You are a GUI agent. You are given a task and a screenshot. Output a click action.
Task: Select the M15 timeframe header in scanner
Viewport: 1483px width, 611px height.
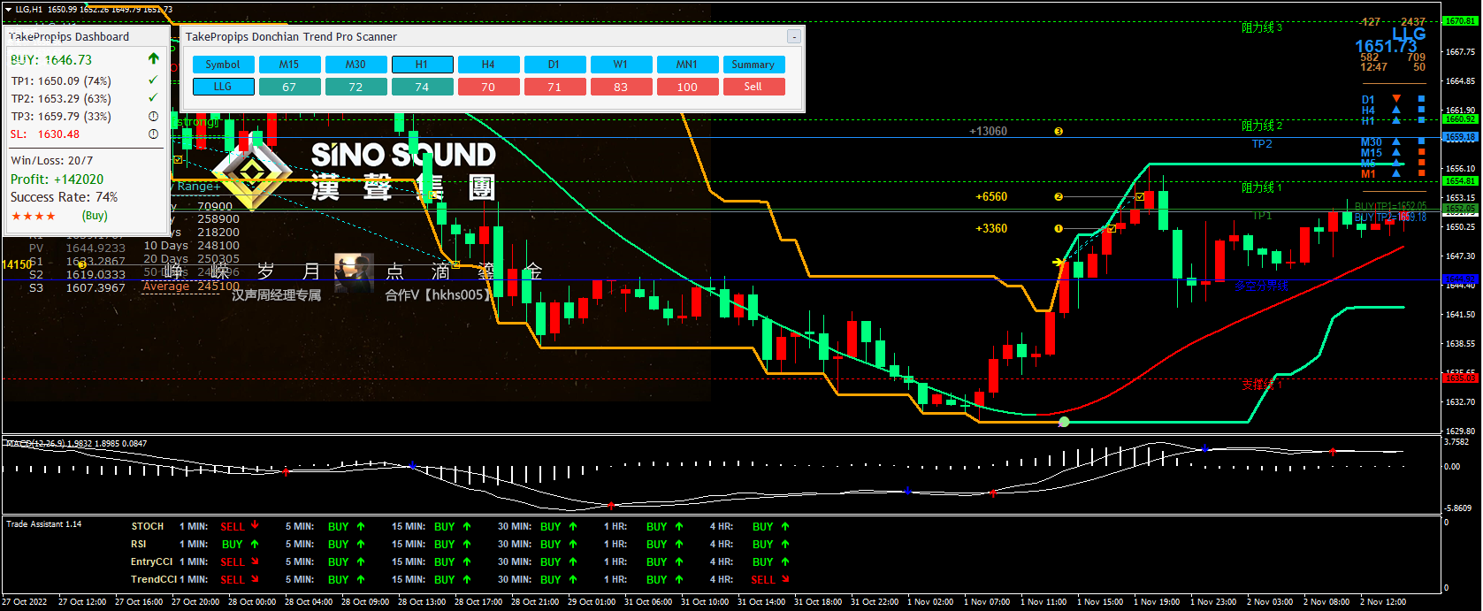coord(289,65)
